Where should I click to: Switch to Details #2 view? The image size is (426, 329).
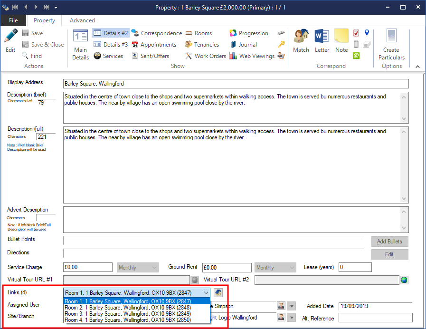point(111,33)
